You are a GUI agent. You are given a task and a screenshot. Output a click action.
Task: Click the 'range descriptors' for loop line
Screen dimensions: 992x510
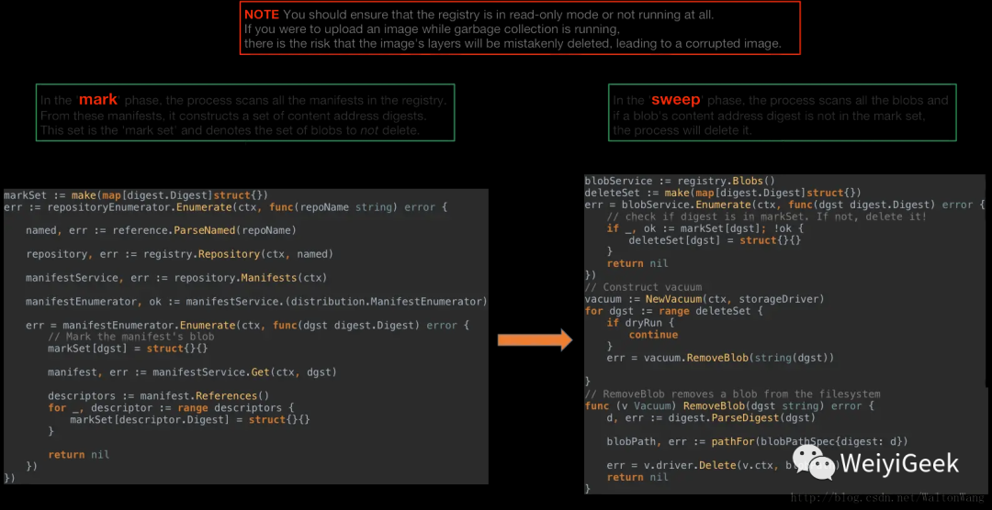point(171,407)
